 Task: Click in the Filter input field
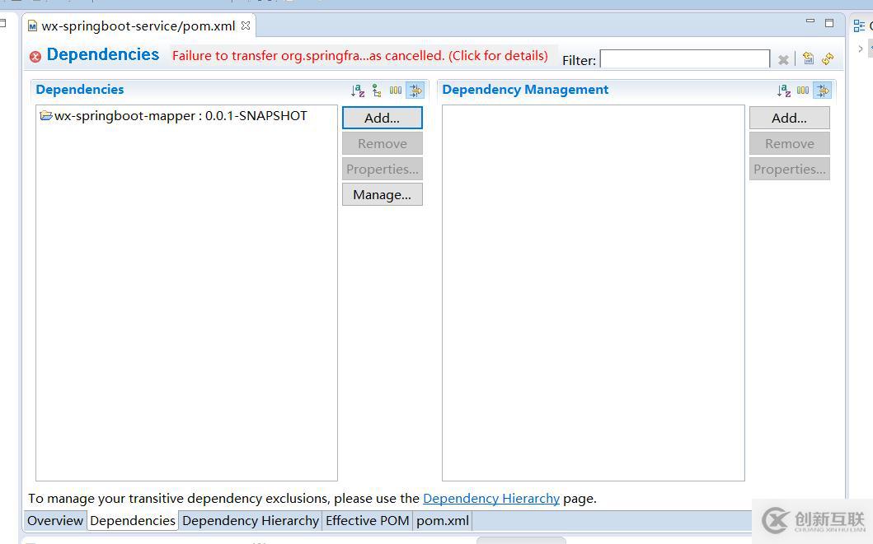pyautogui.click(x=685, y=59)
